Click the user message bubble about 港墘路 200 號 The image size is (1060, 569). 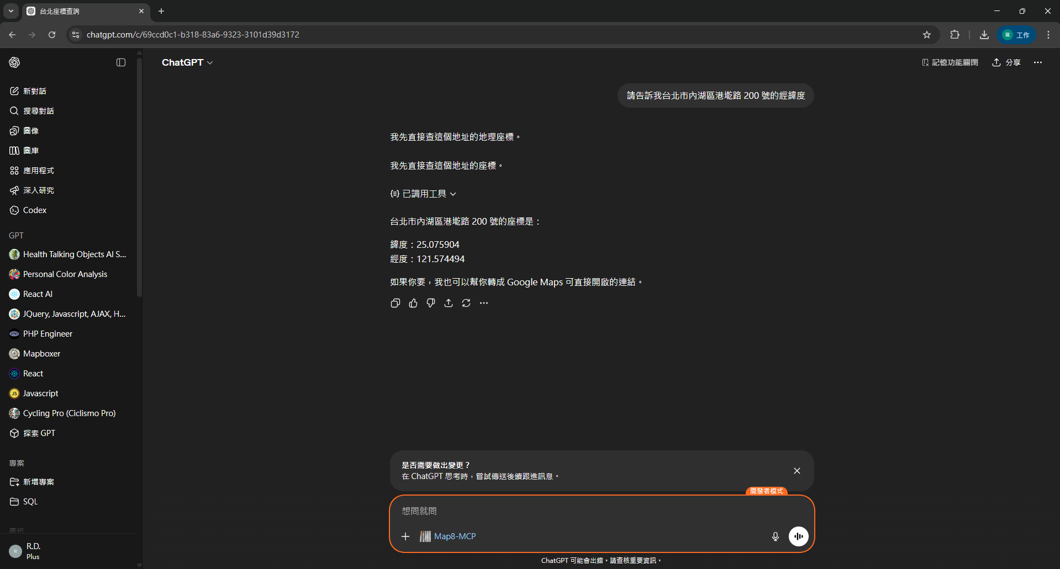tap(716, 95)
